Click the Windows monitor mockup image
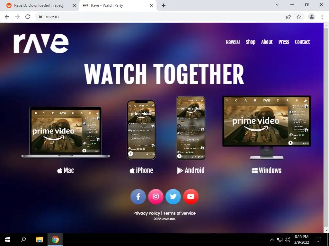 266,127
